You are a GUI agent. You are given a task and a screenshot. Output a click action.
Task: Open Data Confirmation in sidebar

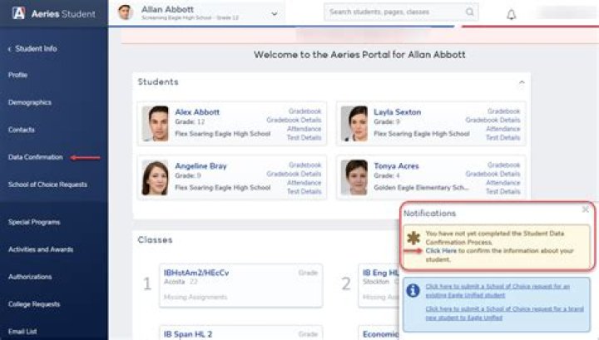click(x=36, y=157)
